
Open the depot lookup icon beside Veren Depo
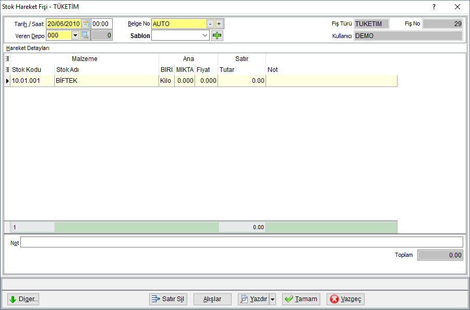85,35
